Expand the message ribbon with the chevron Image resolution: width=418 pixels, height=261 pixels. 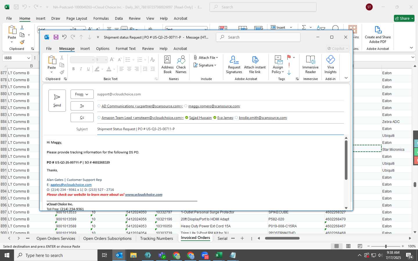pyautogui.click(x=346, y=78)
